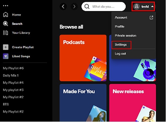Open My Playlist #6

pos(13,68)
